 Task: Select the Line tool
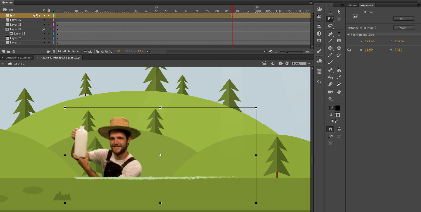pos(330,41)
